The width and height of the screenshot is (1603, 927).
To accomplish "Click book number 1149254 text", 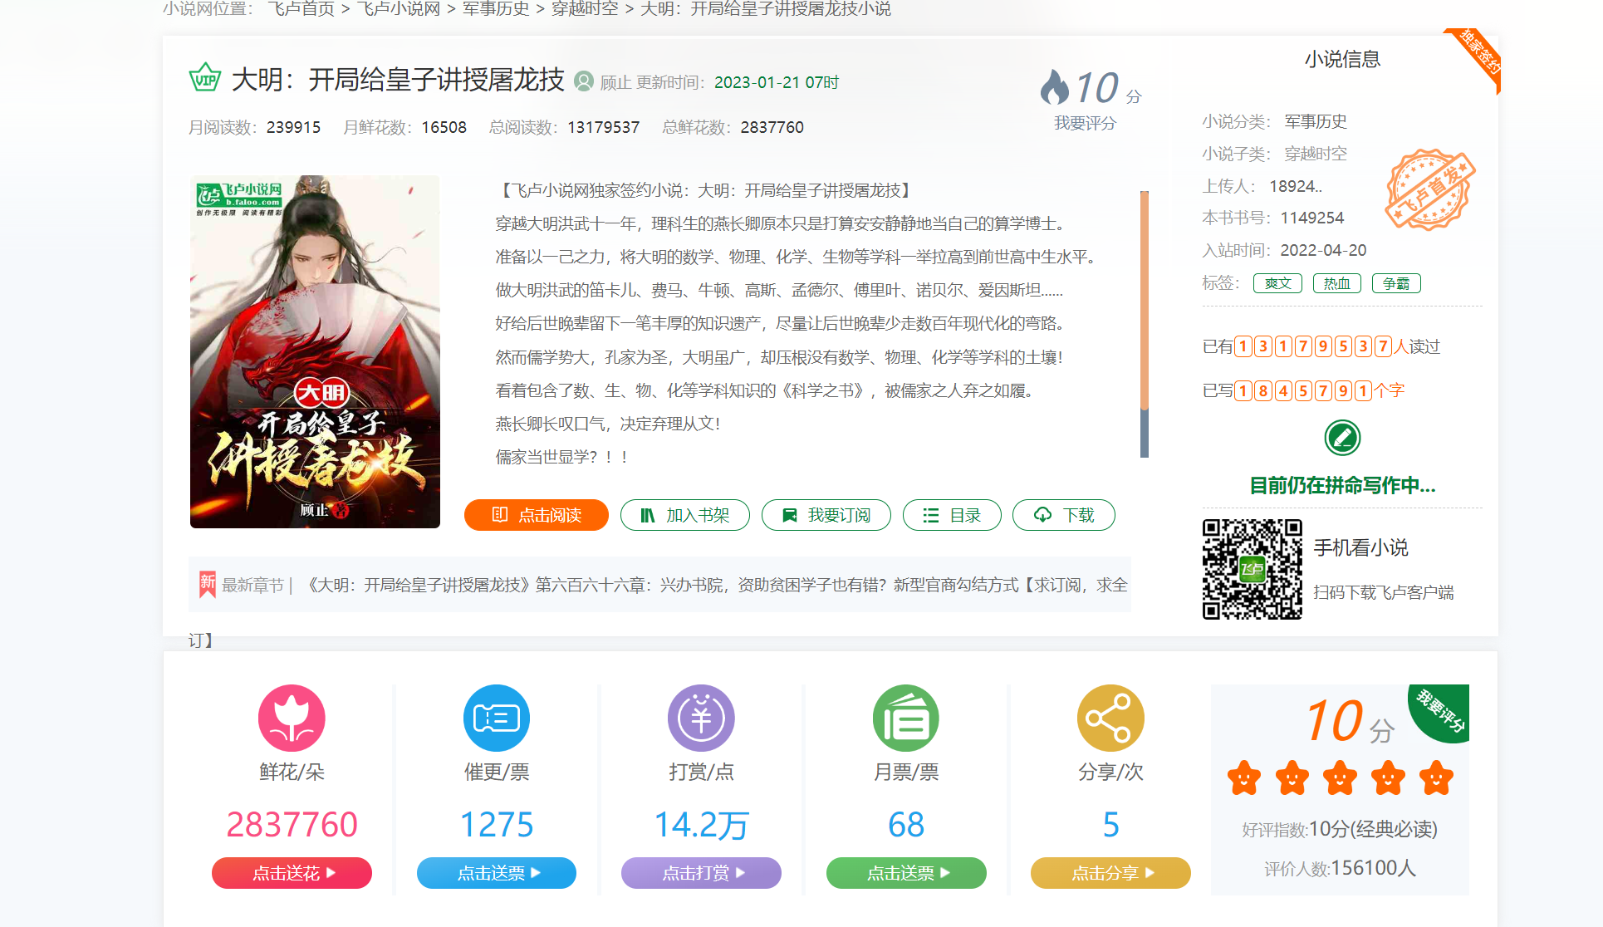I will [1312, 218].
